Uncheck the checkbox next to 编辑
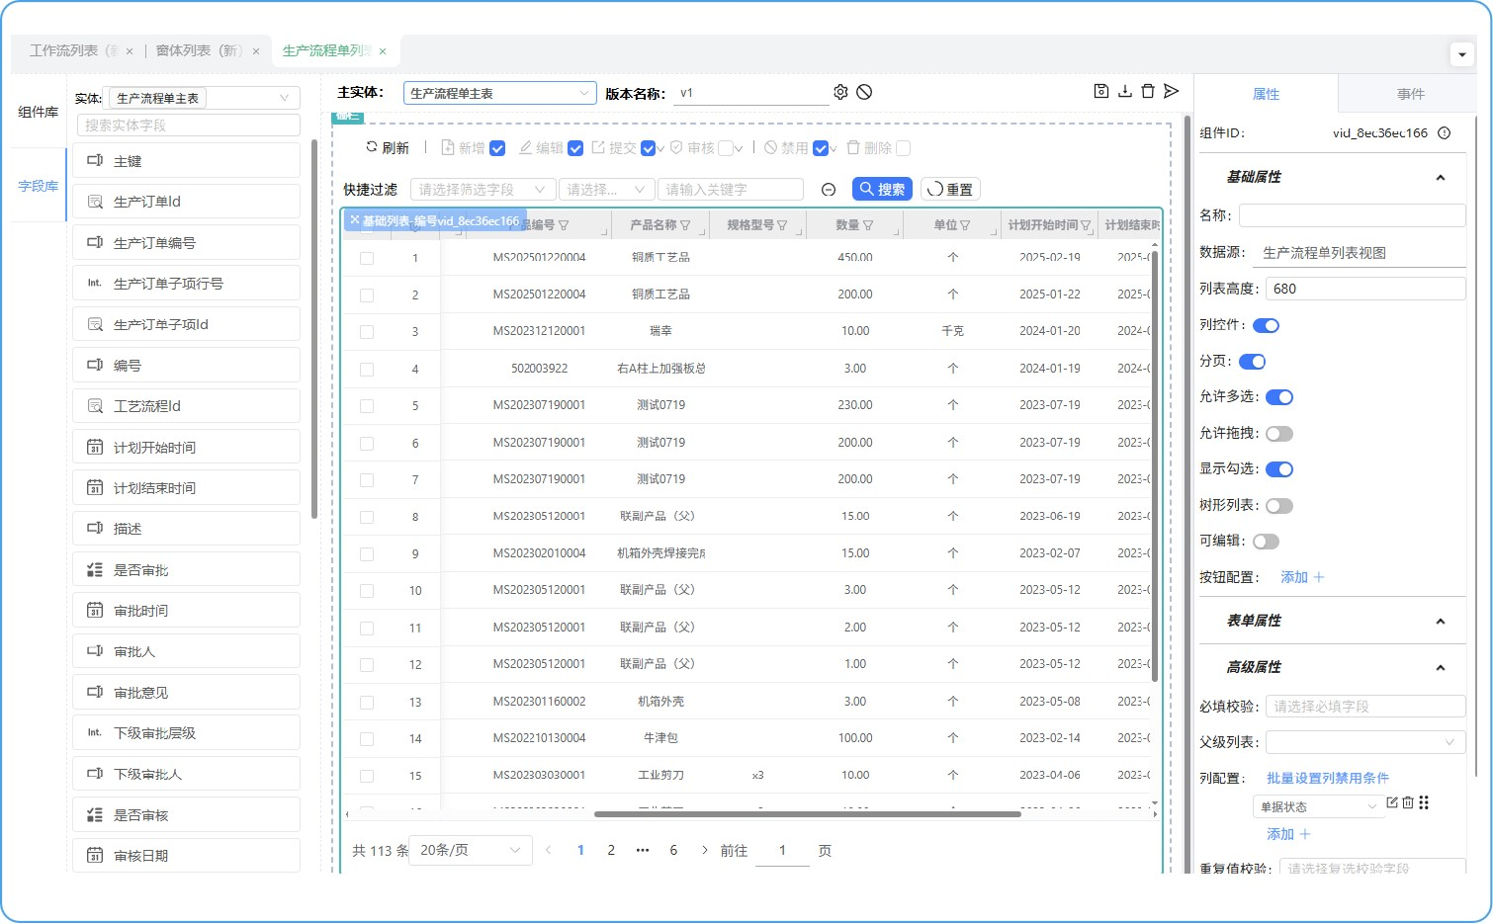Viewport: 1493px width, 924px height. point(575,148)
